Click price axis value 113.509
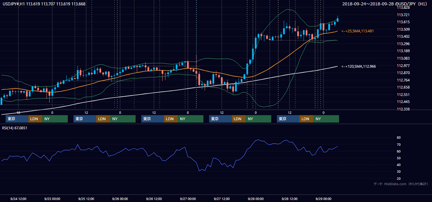This screenshot has width=432, height=202. (403, 29)
